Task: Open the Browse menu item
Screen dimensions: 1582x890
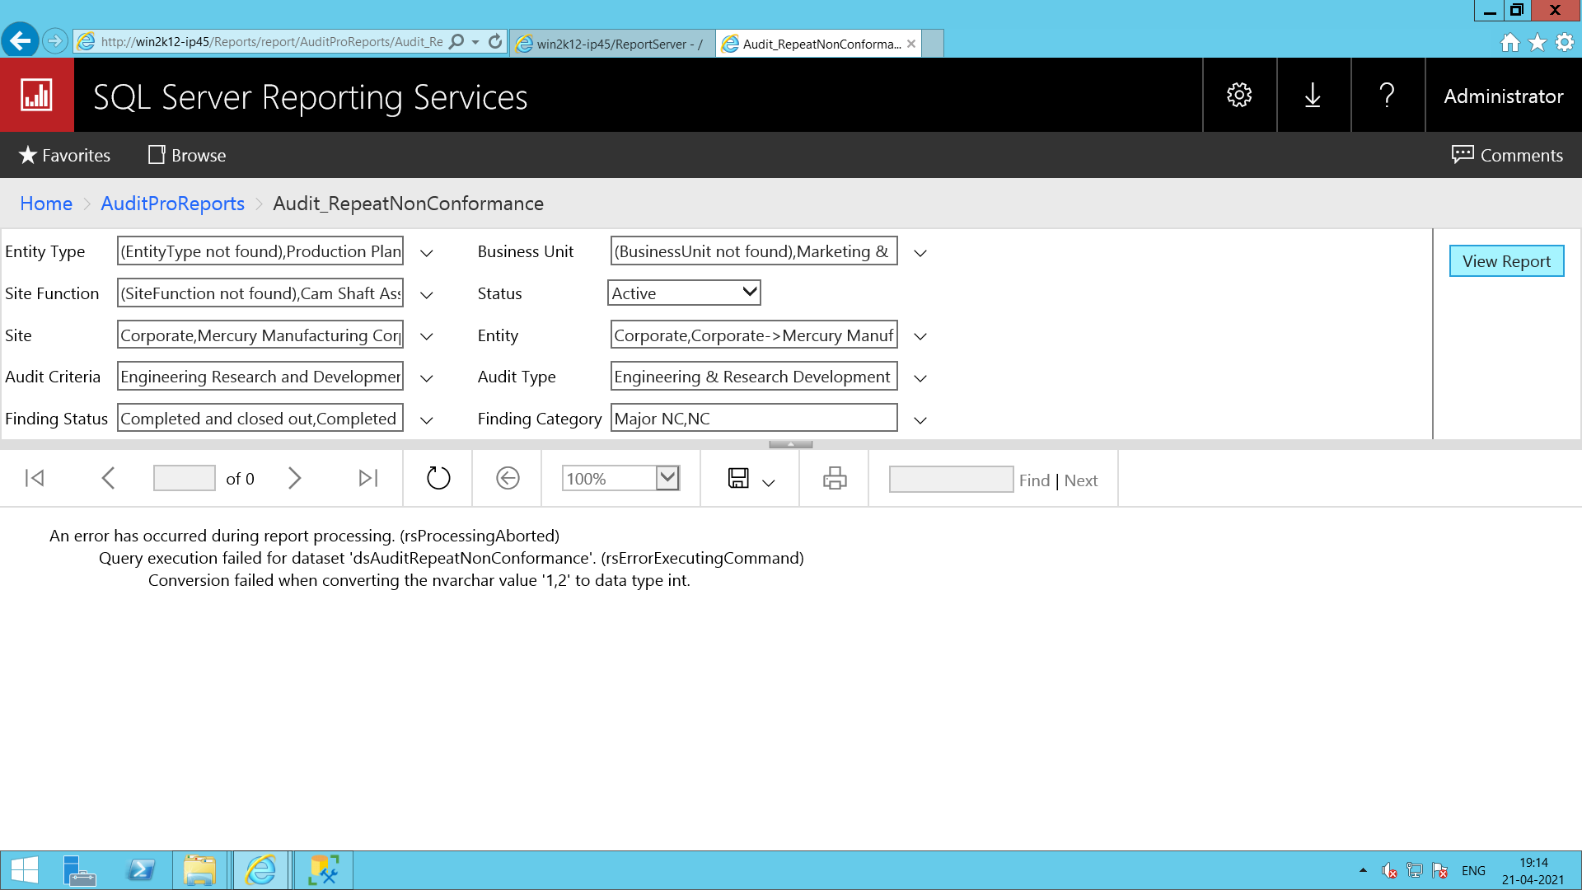Action: [x=187, y=155]
